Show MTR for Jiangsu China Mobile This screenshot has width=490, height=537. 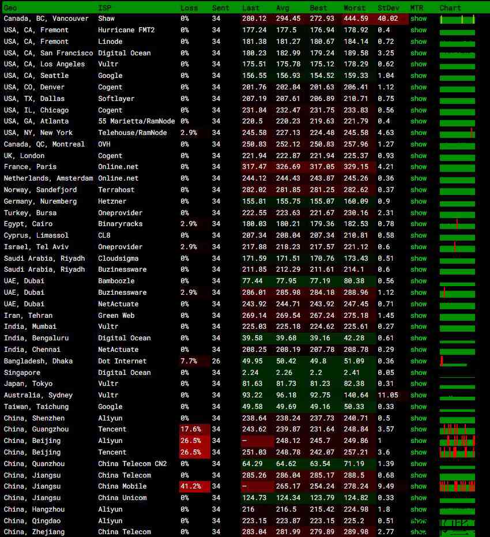pyautogui.click(x=419, y=486)
